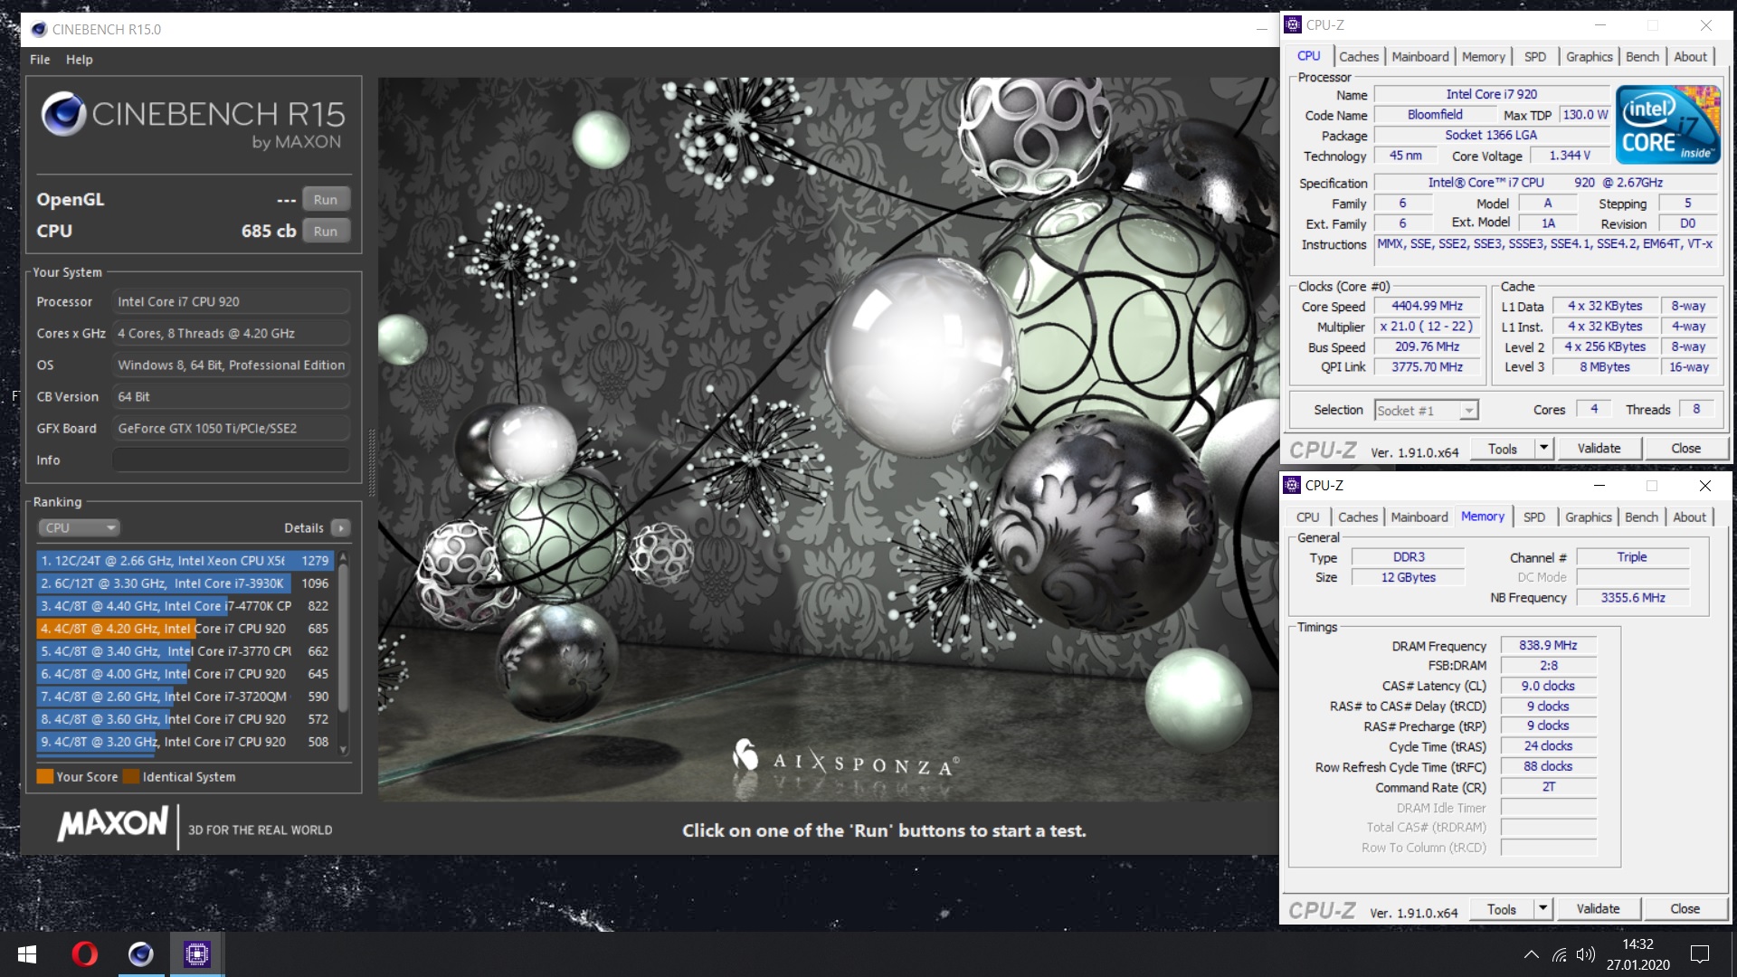This screenshot has height=977, width=1737.
Task: Switch to Mainboard tab in top CPU-Z
Action: pyautogui.click(x=1420, y=56)
